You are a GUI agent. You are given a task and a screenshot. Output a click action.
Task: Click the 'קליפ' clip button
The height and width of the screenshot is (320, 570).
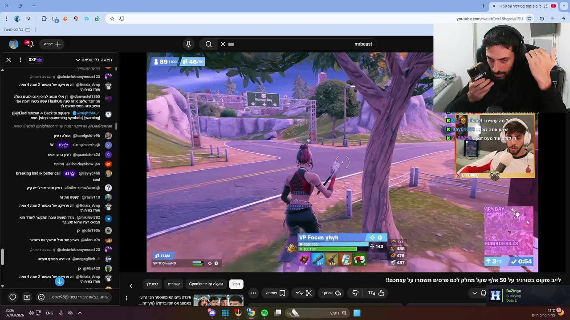[304, 293]
